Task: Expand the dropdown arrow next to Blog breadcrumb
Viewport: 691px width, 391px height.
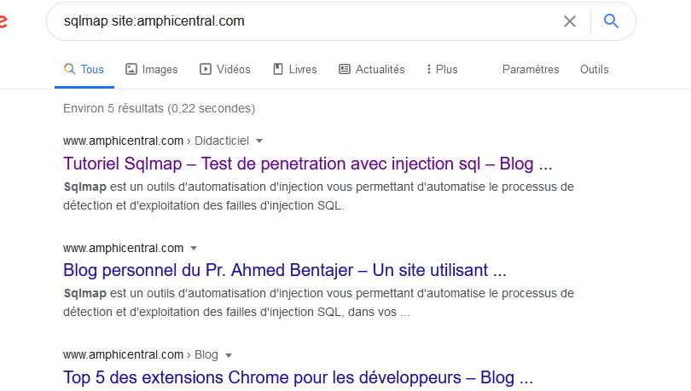Action: pyautogui.click(x=229, y=355)
